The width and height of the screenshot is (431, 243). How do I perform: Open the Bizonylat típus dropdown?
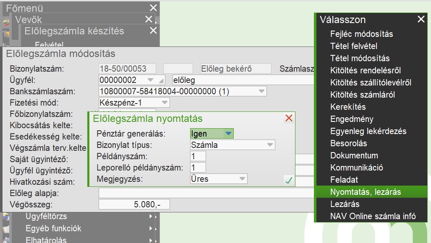click(270, 145)
